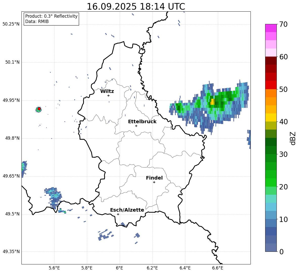Click the 49.65°N latitude label
Viewport: 299px width, 273px height.
click(x=11, y=176)
